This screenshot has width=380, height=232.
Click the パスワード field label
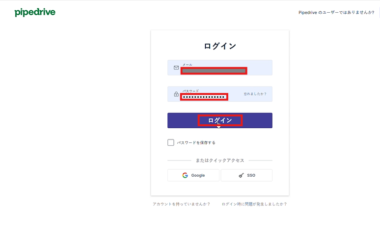pos(190,91)
